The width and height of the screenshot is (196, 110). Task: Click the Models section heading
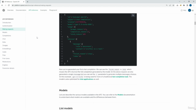coord(63,90)
